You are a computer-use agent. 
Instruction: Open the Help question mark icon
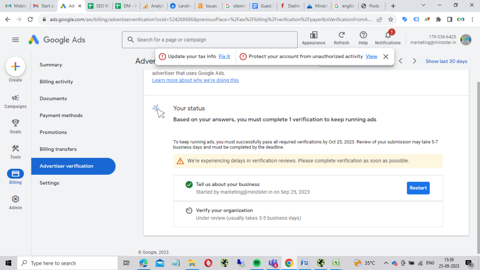click(363, 35)
